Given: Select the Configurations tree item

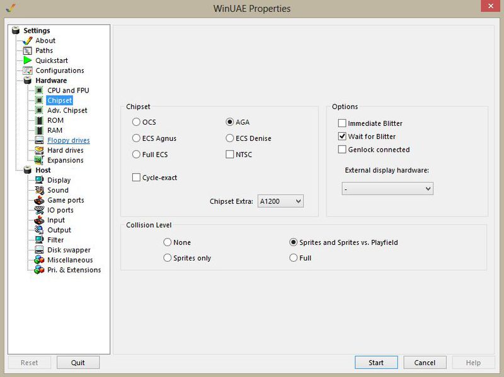Looking at the screenshot, I should coord(60,70).
